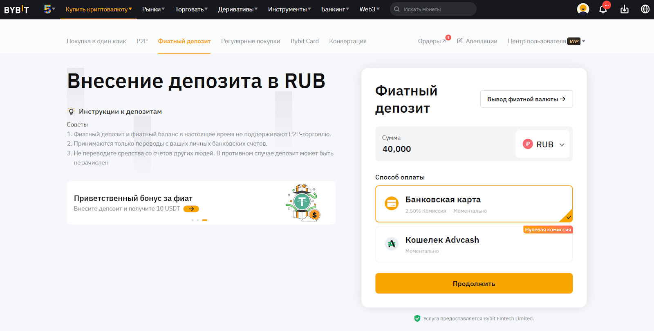Image resolution: width=654 pixels, height=331 pixels.
Task: Click the Внесение депозита в RUB heading
Action: 196,81
